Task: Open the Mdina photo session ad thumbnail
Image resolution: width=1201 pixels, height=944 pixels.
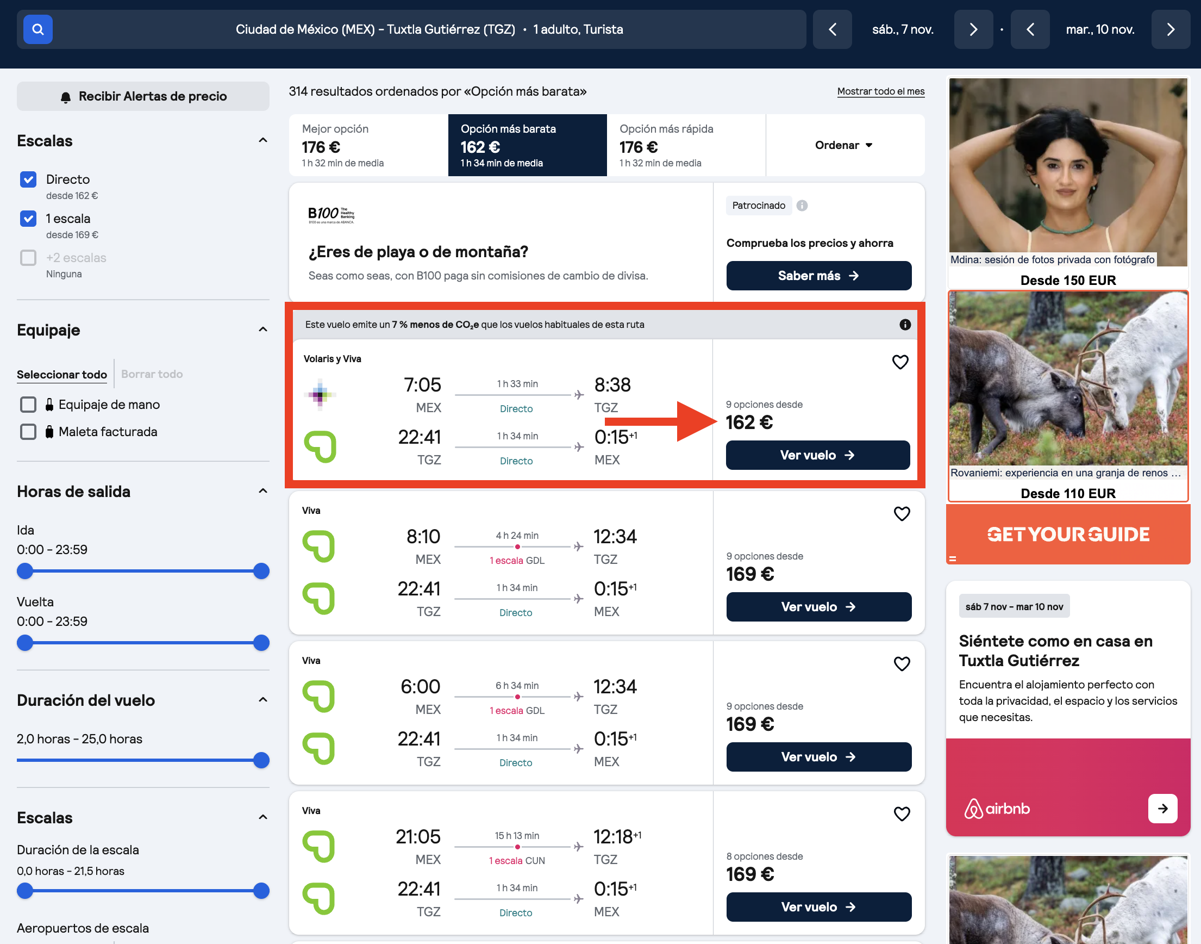Action: [1068, 172]
